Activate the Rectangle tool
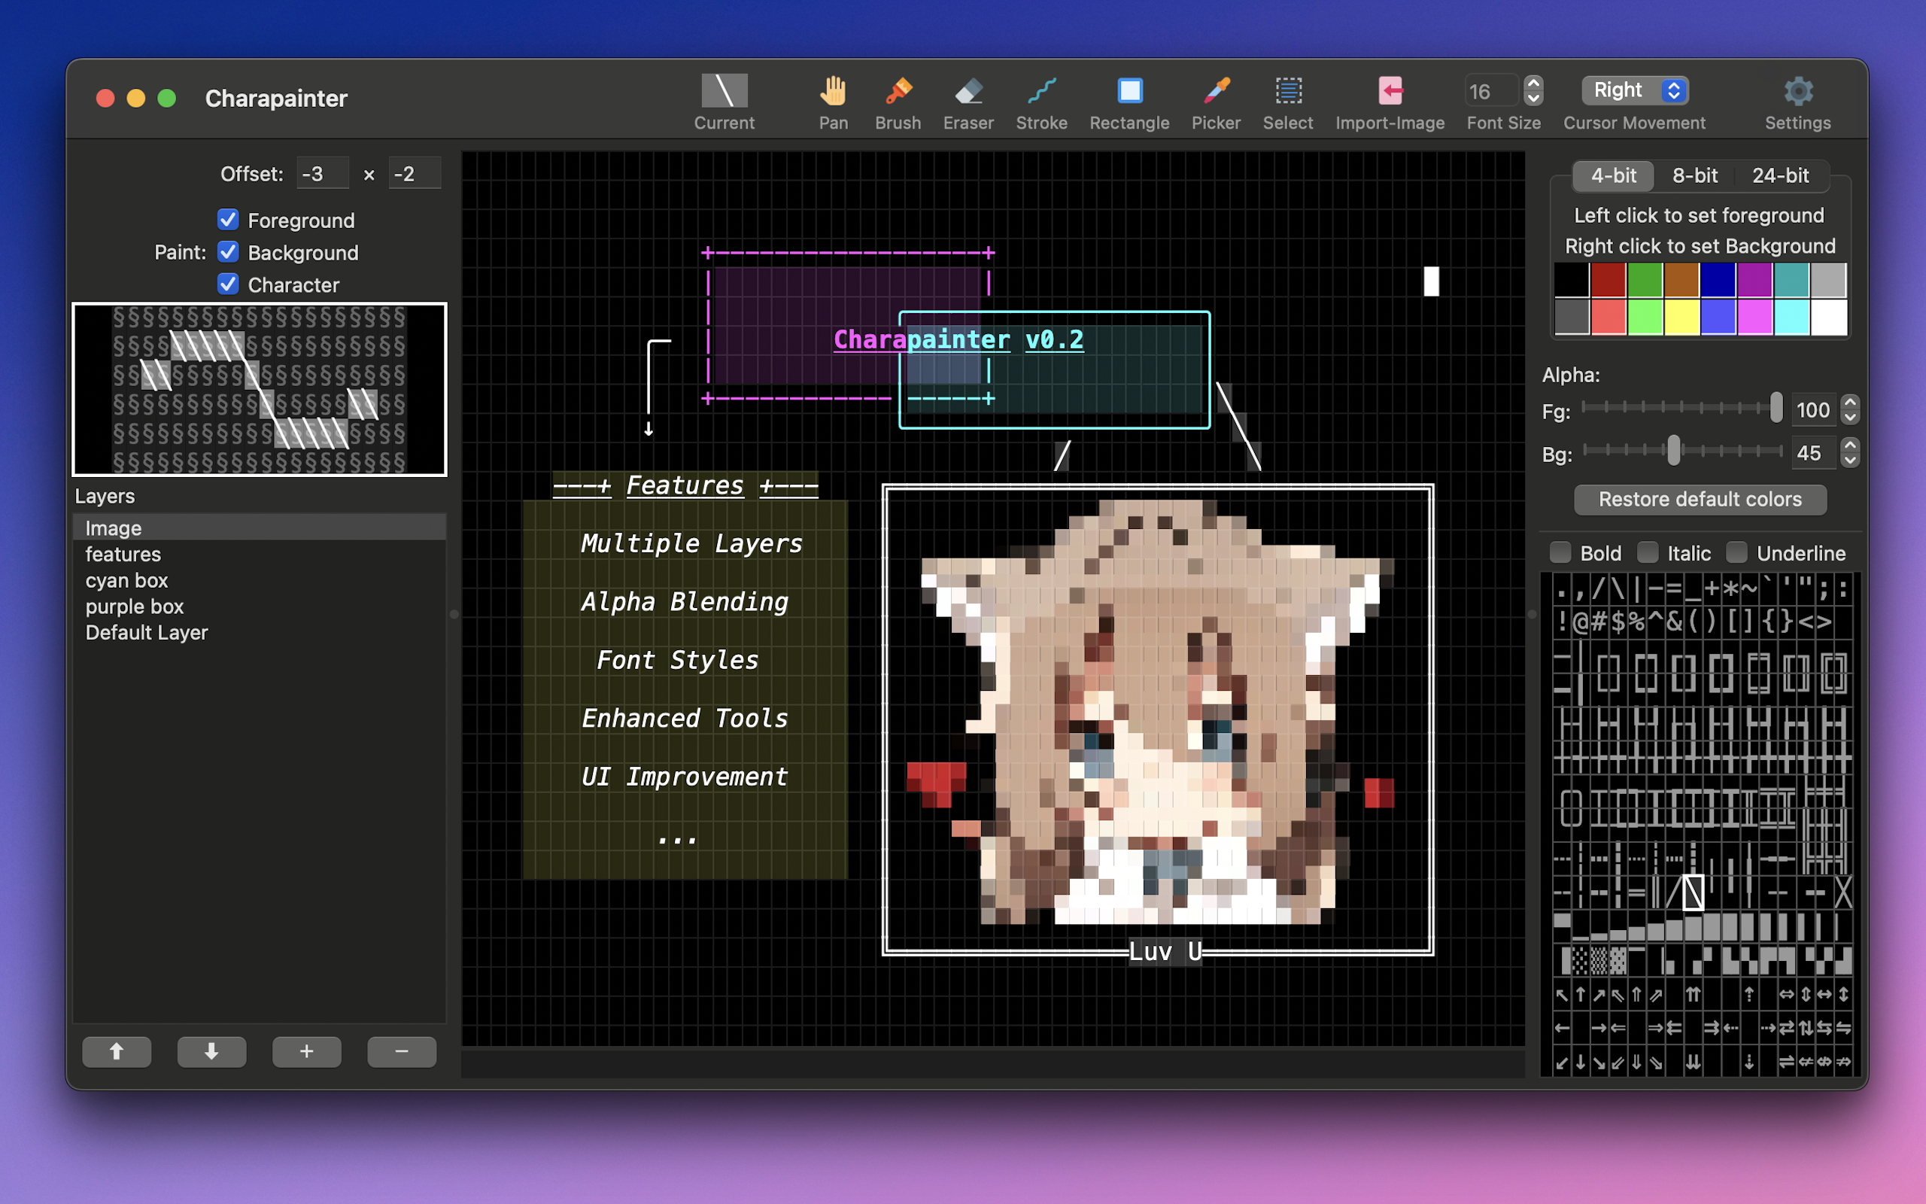This screenshot has width=1926, height=1204. pyautogui.click(x=1129, y=92)
